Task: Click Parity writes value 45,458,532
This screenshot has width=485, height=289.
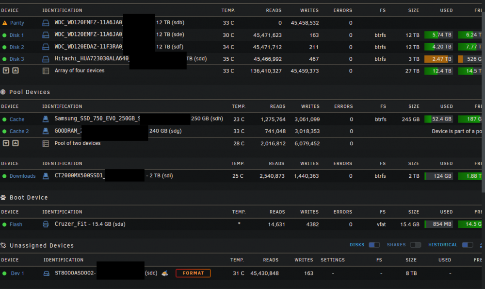Action: tap(305, 23)
